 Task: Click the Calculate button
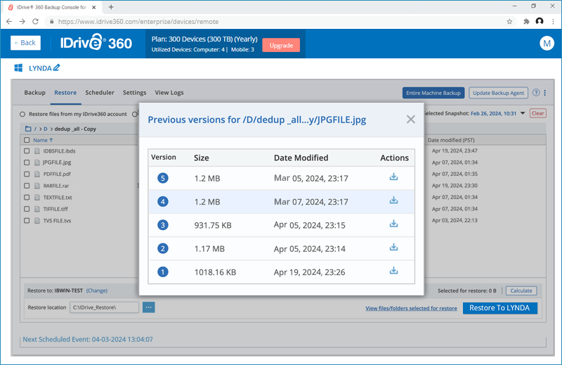click(x=521, y=290)
